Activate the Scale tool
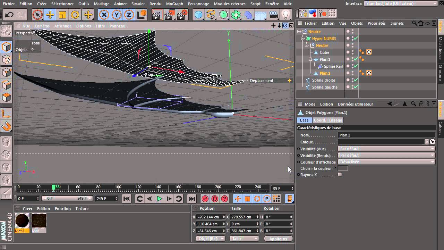Image resolution: width=444 pixels, height=250 pixels. [62, 15]
